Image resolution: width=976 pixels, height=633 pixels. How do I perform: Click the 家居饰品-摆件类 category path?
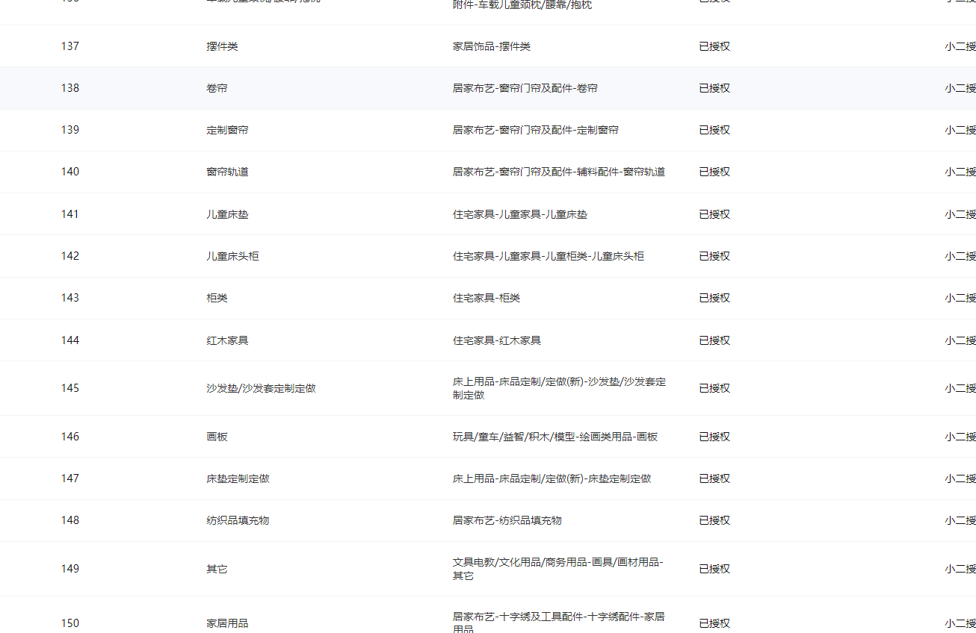coord(491,46)
